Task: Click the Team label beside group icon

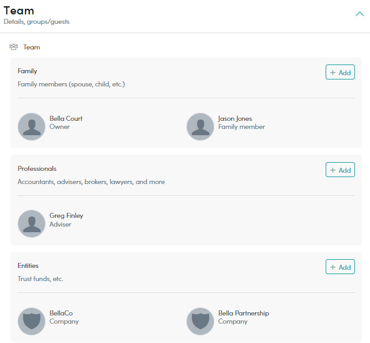Action: coord(32,48)
